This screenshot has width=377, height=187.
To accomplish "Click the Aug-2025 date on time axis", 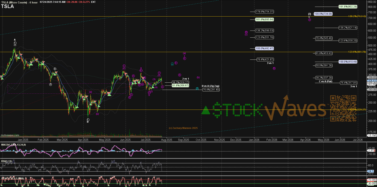I will tap(167, 140).
